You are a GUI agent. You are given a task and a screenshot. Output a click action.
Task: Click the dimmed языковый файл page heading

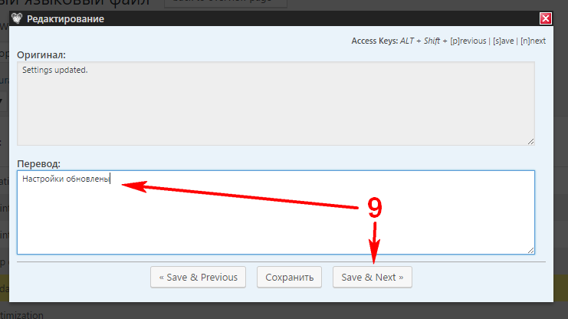coord(74,3)
